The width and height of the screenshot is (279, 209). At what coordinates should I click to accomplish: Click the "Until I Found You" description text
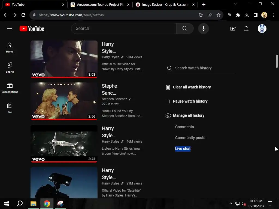click(122, 113)
